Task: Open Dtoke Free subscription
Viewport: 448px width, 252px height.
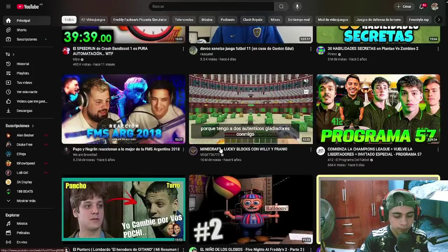Action: (x=27, y=145)
